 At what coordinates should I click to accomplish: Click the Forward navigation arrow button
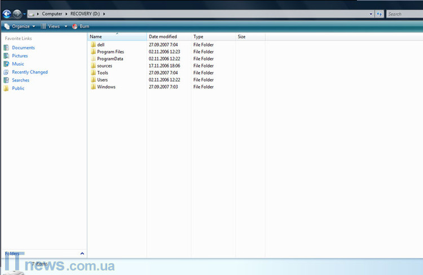click(x=17, y=13)
